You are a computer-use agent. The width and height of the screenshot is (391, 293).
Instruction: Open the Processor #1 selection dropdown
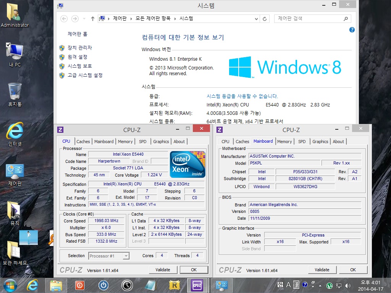[x=109, y=256]
